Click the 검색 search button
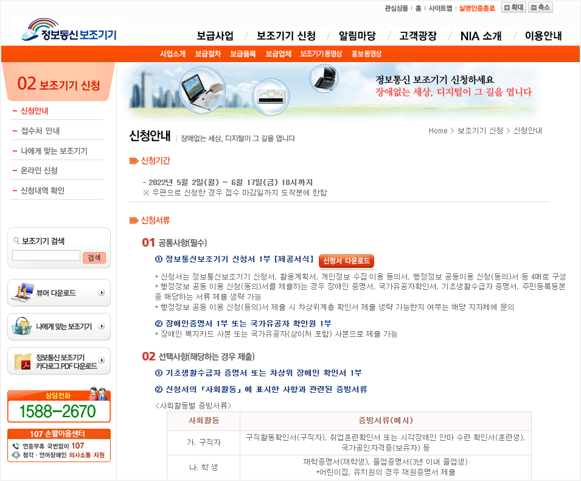Viewport: 581px width, 481px height. pos(94,258)
